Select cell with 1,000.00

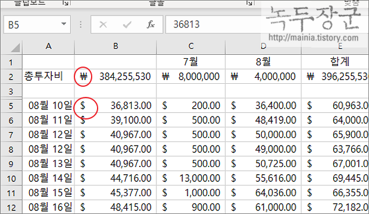(191, 193)
